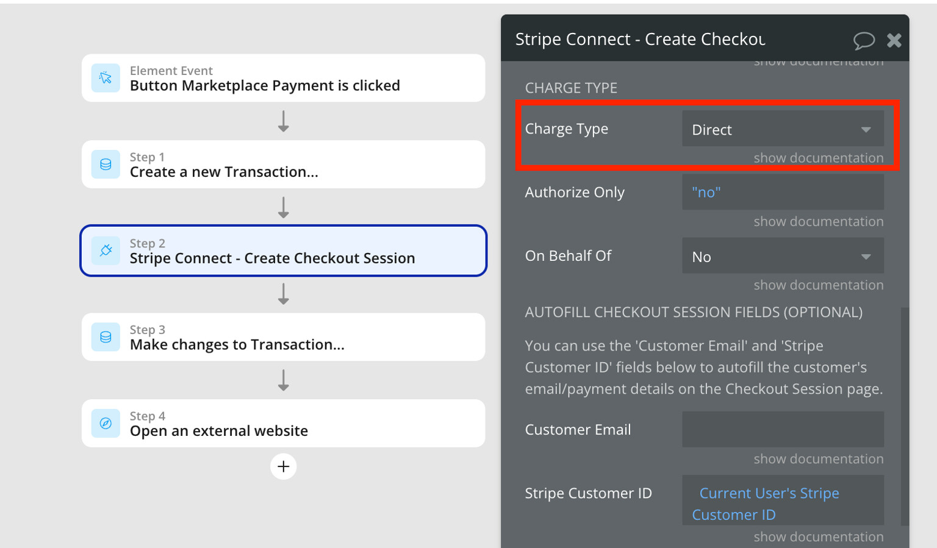The width and height of the screenshot is (937, 548).
Task: Click the plugin icon on Step 2
Action: pos(106,251)
